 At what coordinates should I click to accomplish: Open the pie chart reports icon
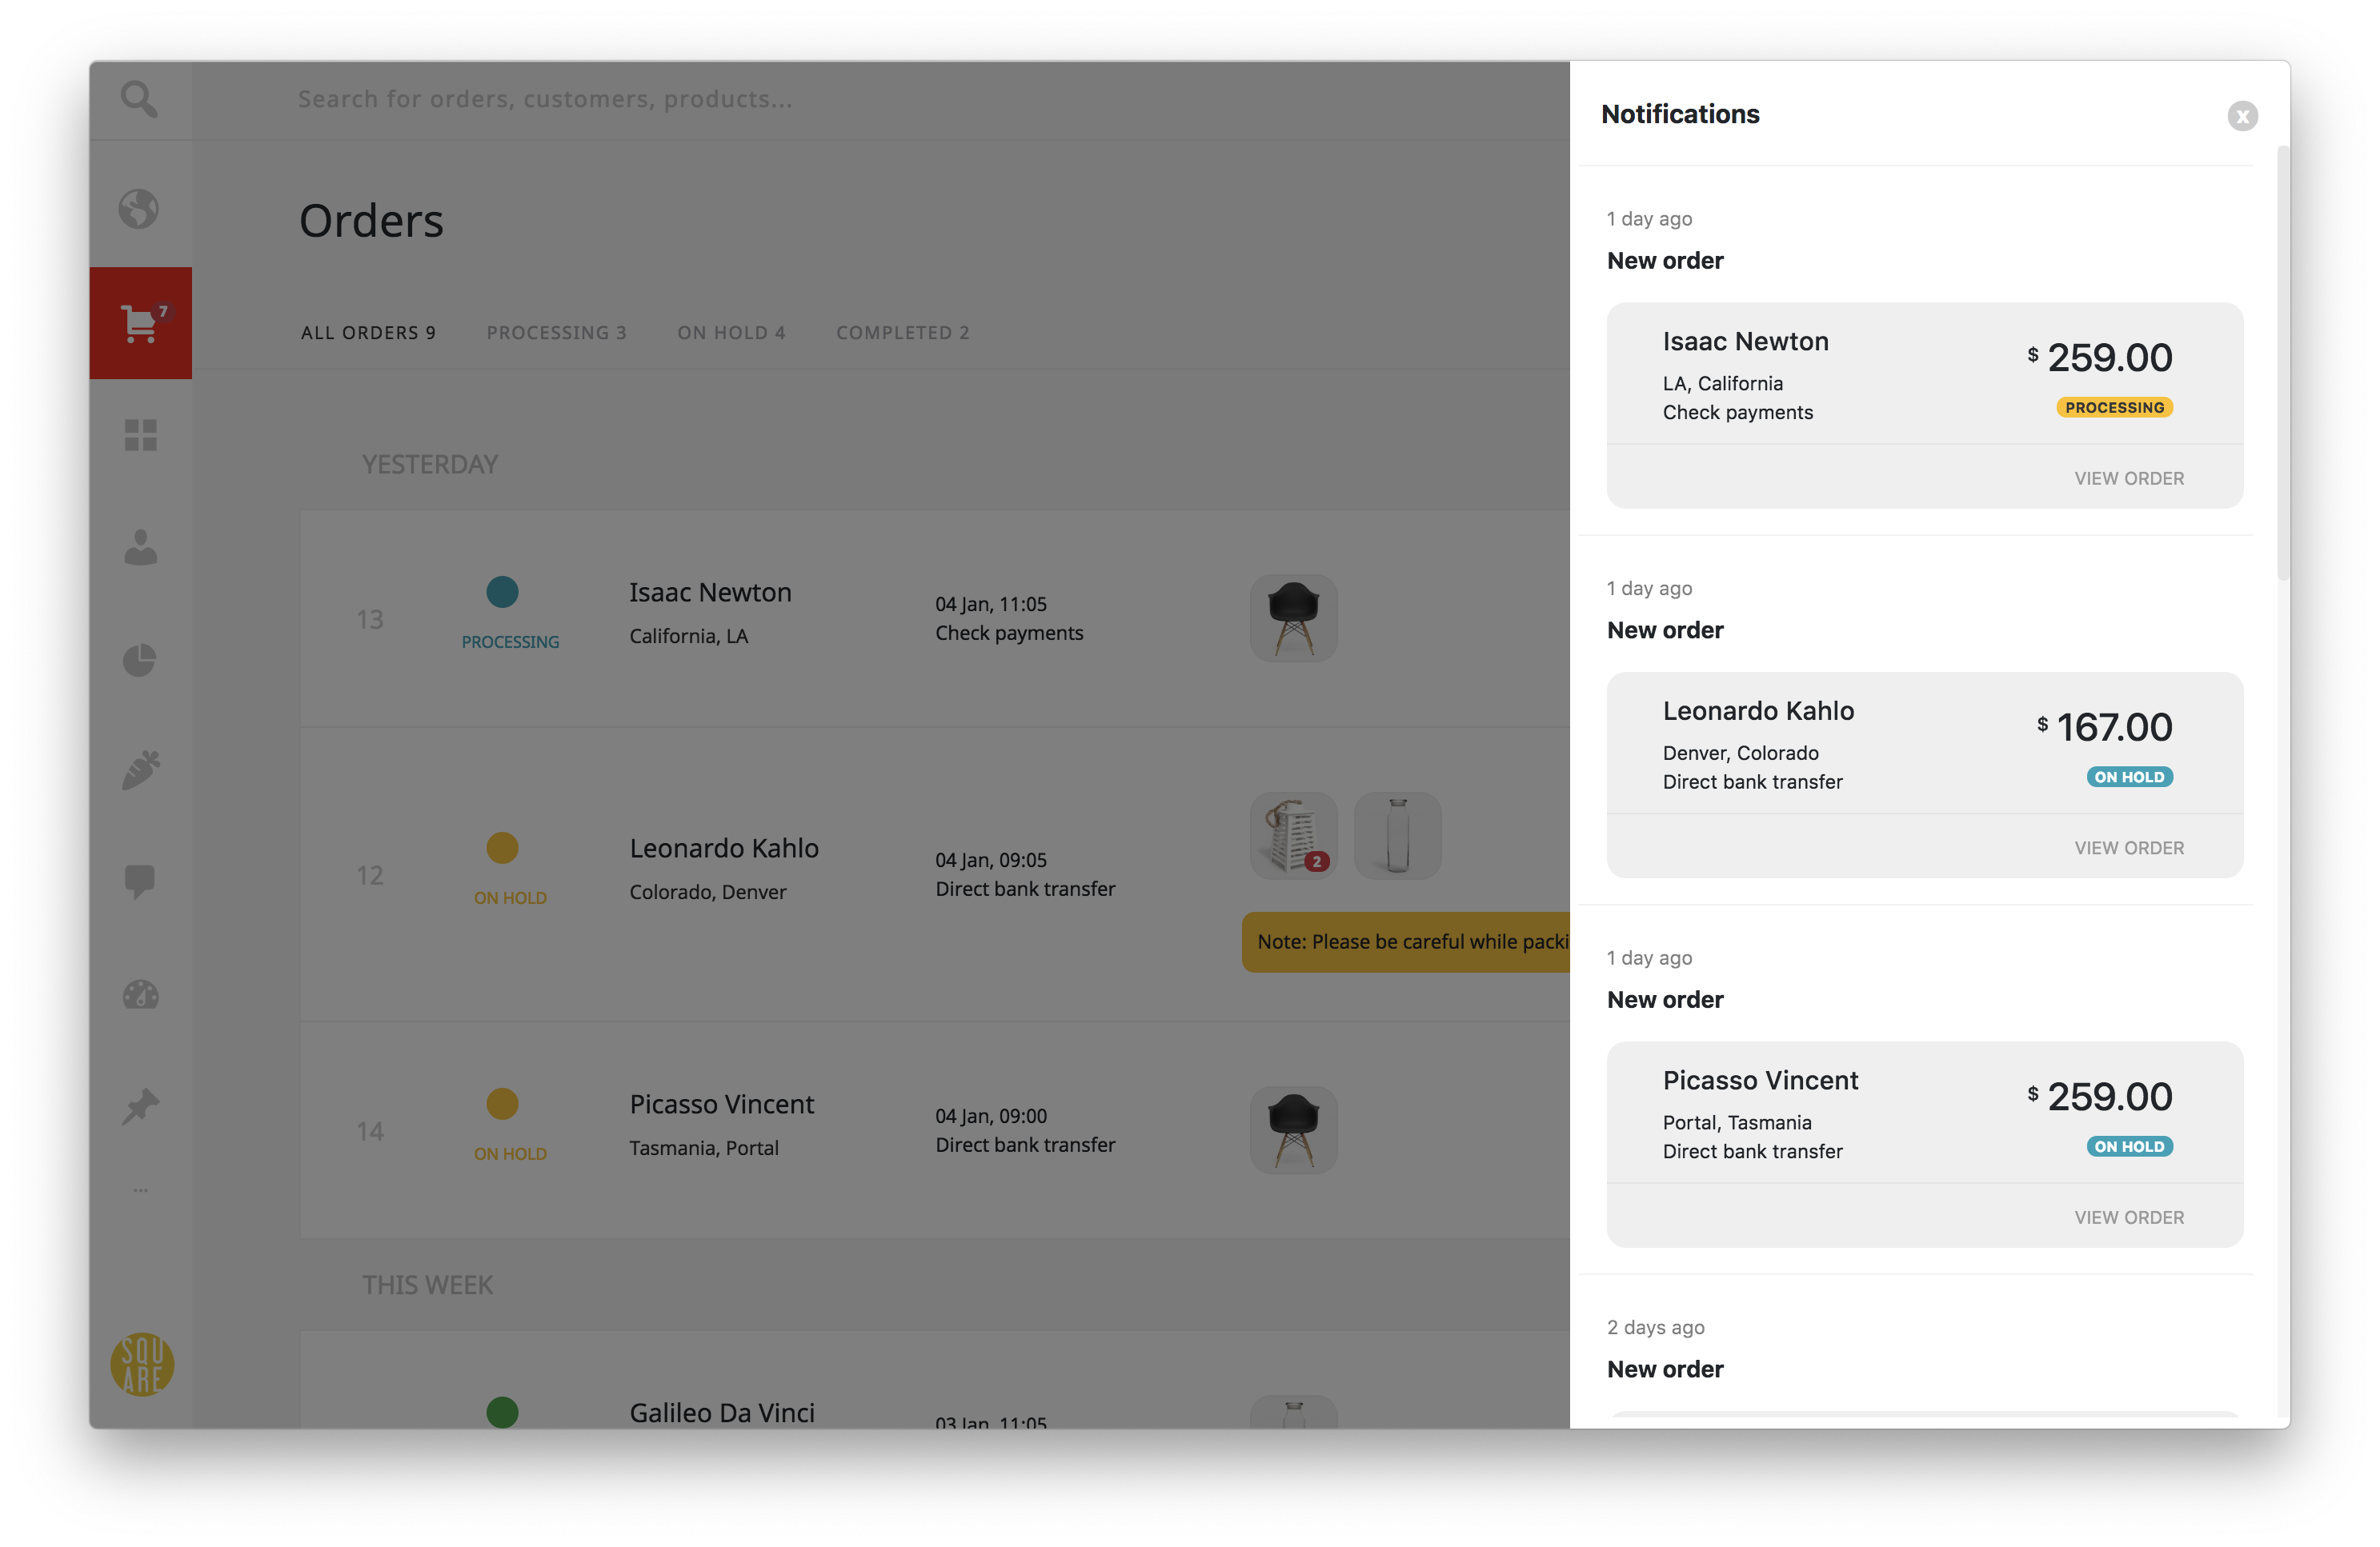pyautogui.click(x=140, y=660)
